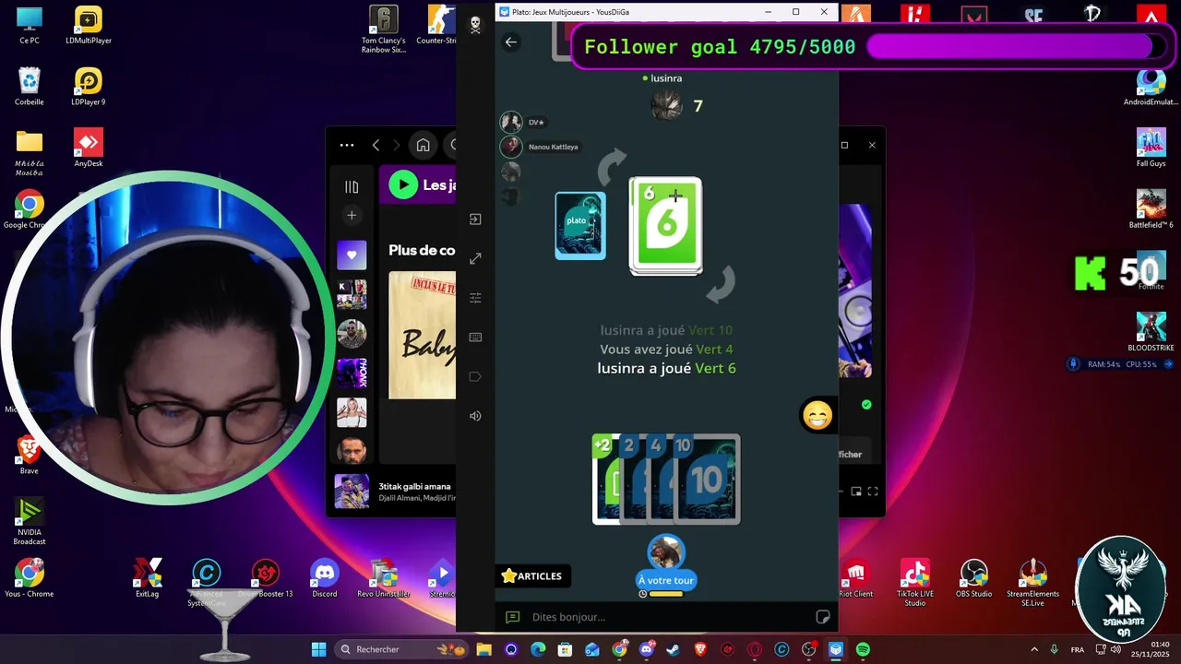
Task: Open DV★ player profile avatar
Action: tap(510, 123)
